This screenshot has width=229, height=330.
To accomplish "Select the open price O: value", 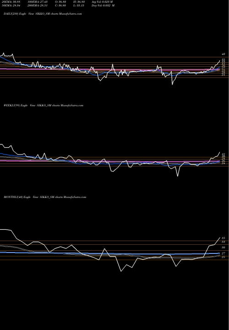I will pyautogui.click(x=60, y=2).
